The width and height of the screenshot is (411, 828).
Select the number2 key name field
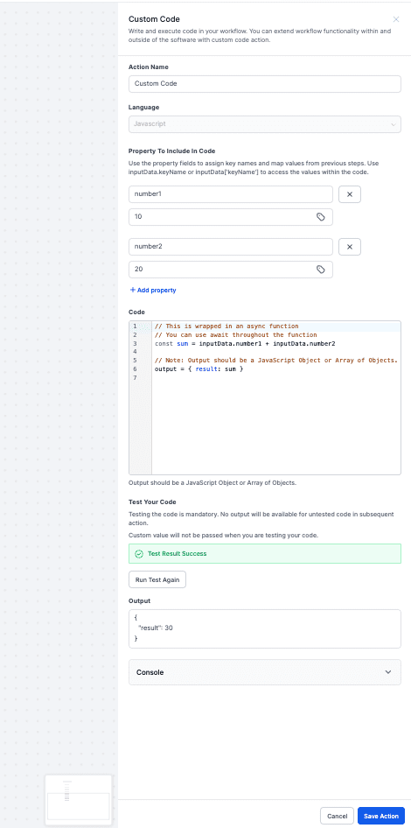point(231,247)
